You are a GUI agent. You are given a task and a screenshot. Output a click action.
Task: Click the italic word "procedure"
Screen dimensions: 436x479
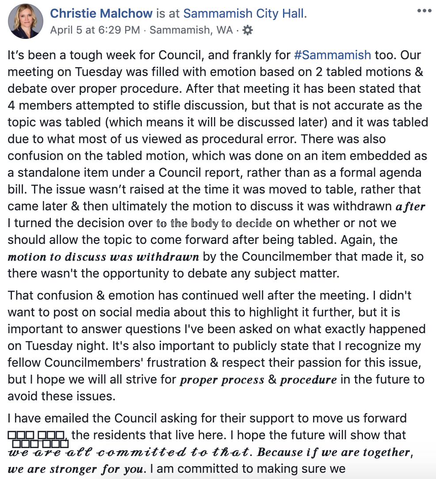coord(308,380)
